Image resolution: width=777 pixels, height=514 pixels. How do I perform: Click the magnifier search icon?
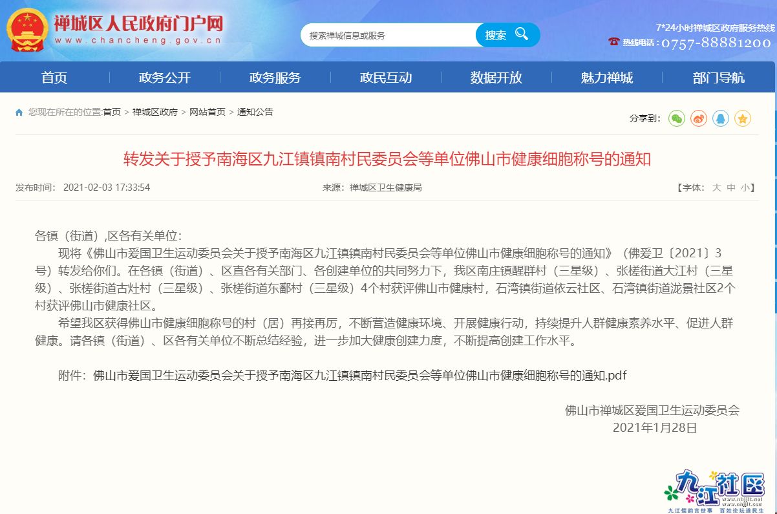521,34
